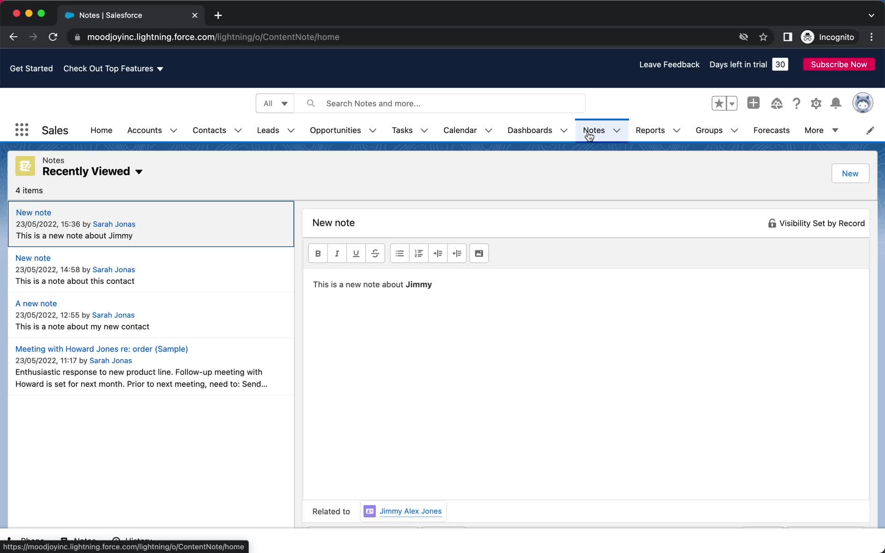Open the All search scope dropdown
Viewport: 885px width, 553px height.
(275, 103)
